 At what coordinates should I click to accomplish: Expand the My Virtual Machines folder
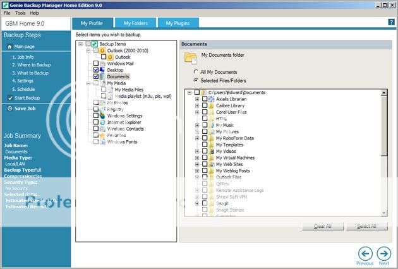pyautogui.click(x=197, y=158)
